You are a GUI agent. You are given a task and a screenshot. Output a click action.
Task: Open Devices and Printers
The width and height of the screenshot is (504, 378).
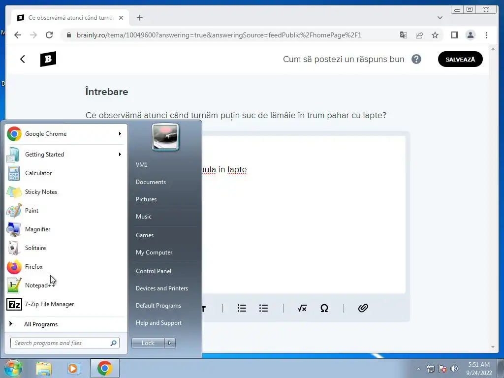tap(161, 288)
